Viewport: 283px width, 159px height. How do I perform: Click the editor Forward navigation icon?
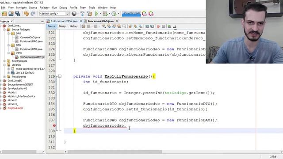point(96,26)
